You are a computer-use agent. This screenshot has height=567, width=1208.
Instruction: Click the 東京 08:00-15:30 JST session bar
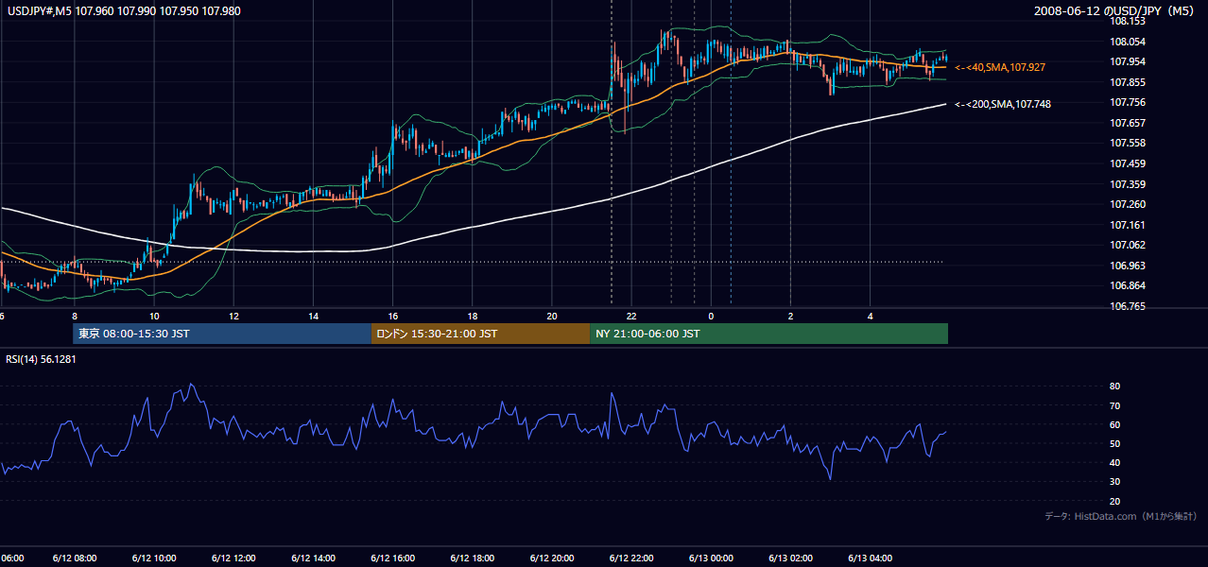pyautogui.click(x=222, y=334)
